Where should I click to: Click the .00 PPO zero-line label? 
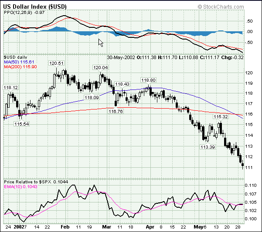coord(249,32)
